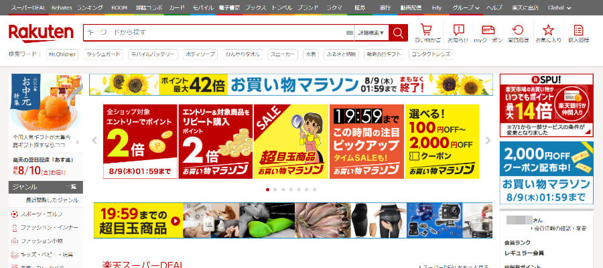Click 全ショップ対象 エントリーでポイント2倍 banner

tap(140, 141)
